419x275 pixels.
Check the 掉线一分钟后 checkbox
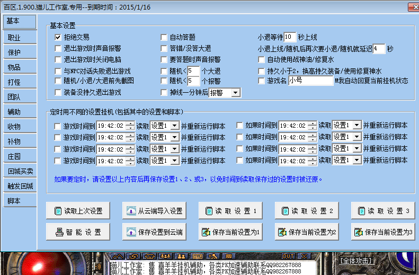[164, 93]
